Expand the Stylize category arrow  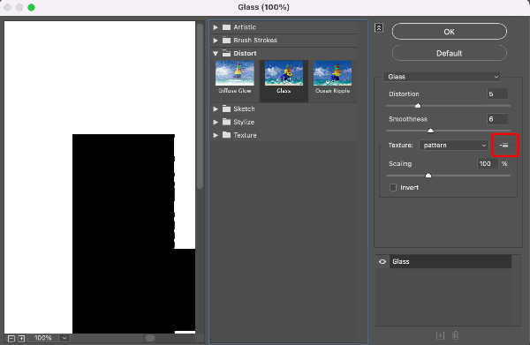click(x=216, y=122)
